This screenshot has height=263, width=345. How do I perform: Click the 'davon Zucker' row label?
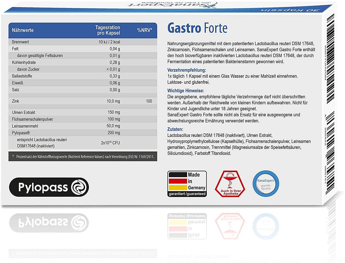pyautogui.click(x=28, y=69)
